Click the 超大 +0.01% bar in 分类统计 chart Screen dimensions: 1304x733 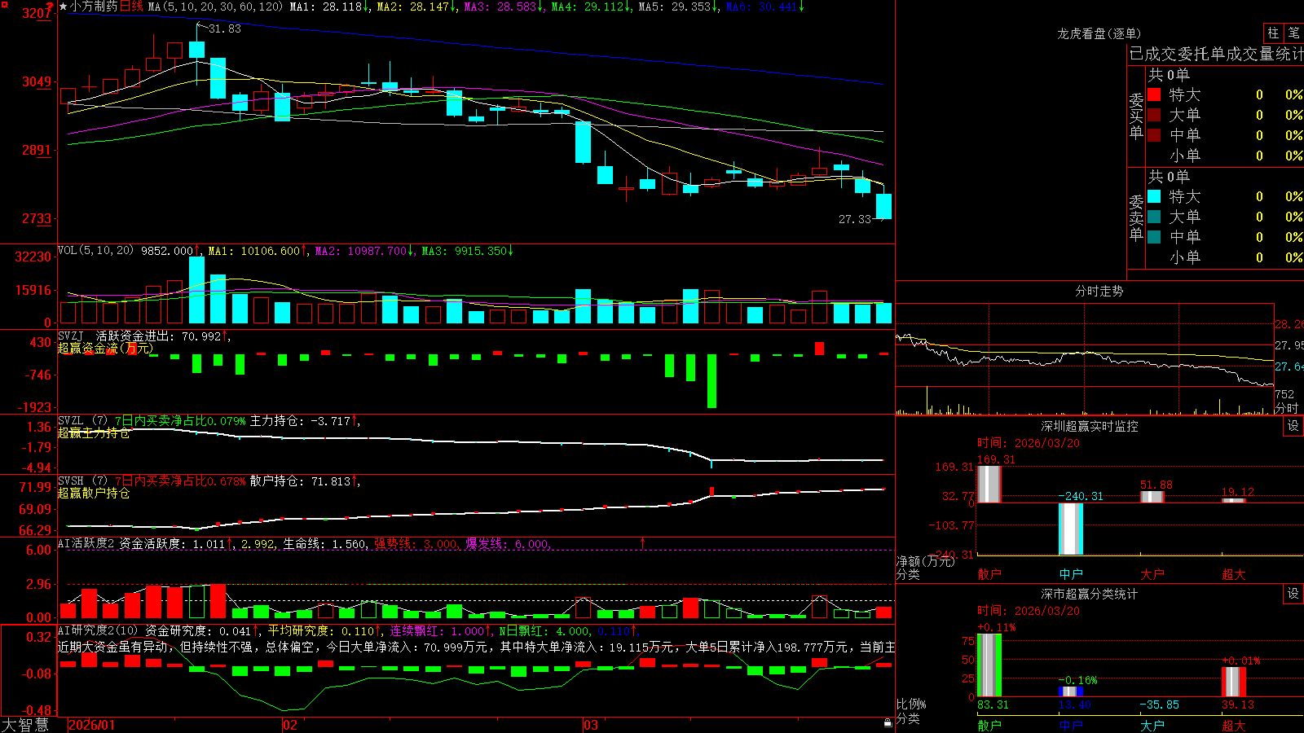click(1234, 683)
